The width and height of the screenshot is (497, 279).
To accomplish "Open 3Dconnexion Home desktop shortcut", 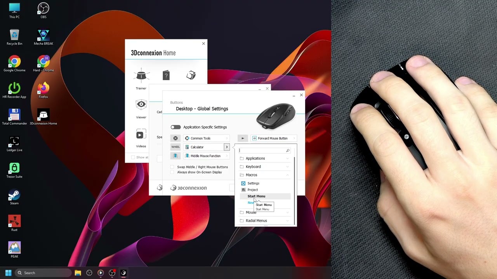I will point(43,117).
